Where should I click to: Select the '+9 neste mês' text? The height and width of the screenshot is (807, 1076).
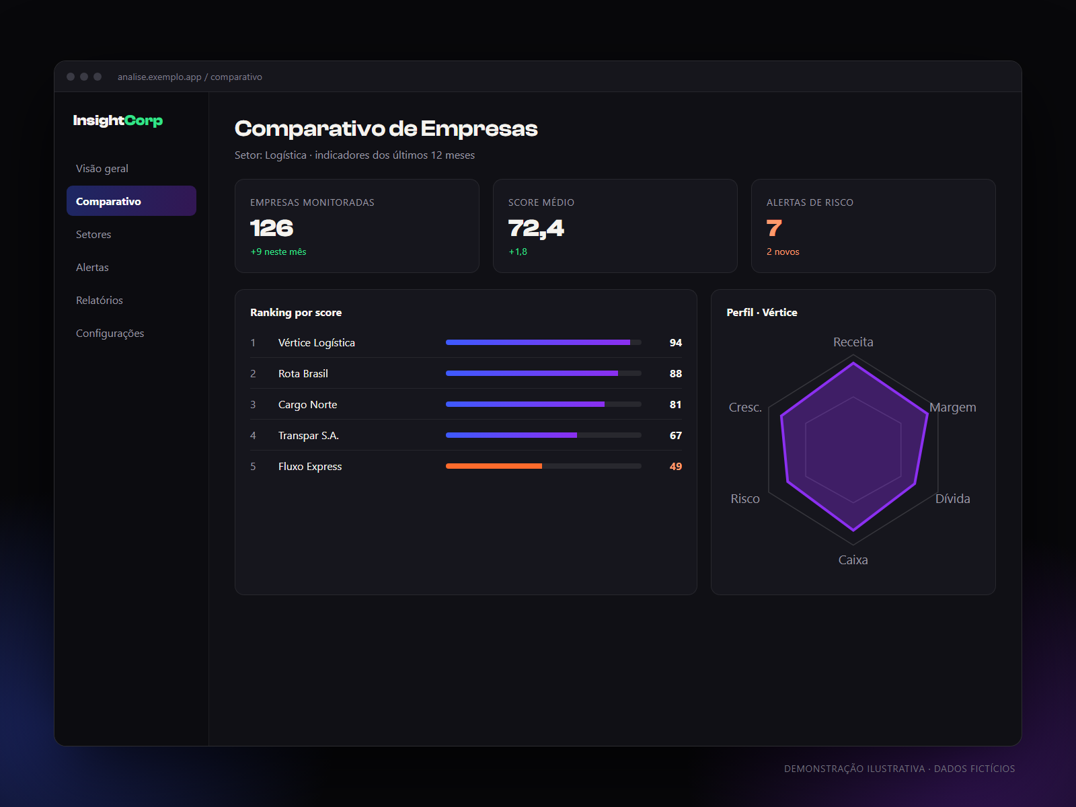coord(278,252)
